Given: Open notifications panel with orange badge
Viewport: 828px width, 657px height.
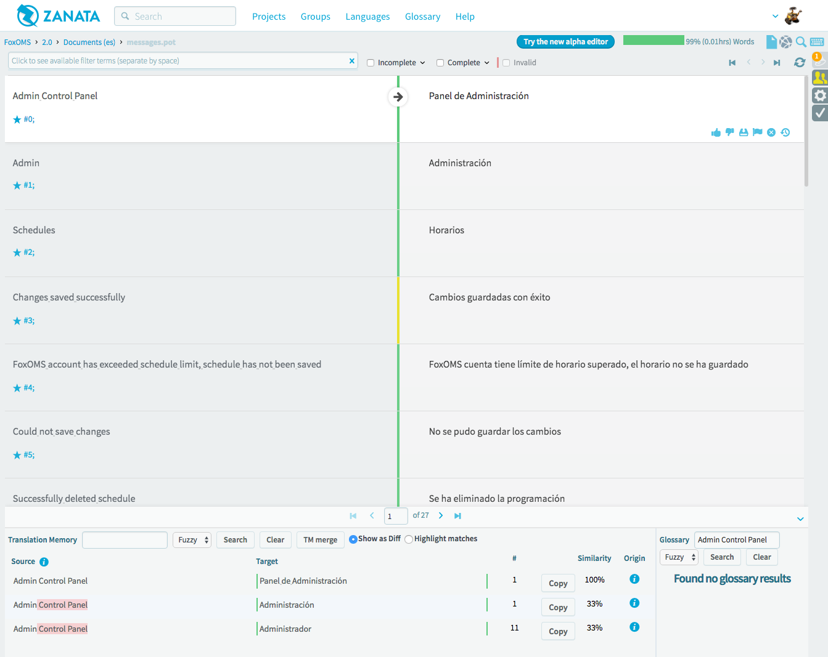Looking at the screenshot, I should pos(819,60).
